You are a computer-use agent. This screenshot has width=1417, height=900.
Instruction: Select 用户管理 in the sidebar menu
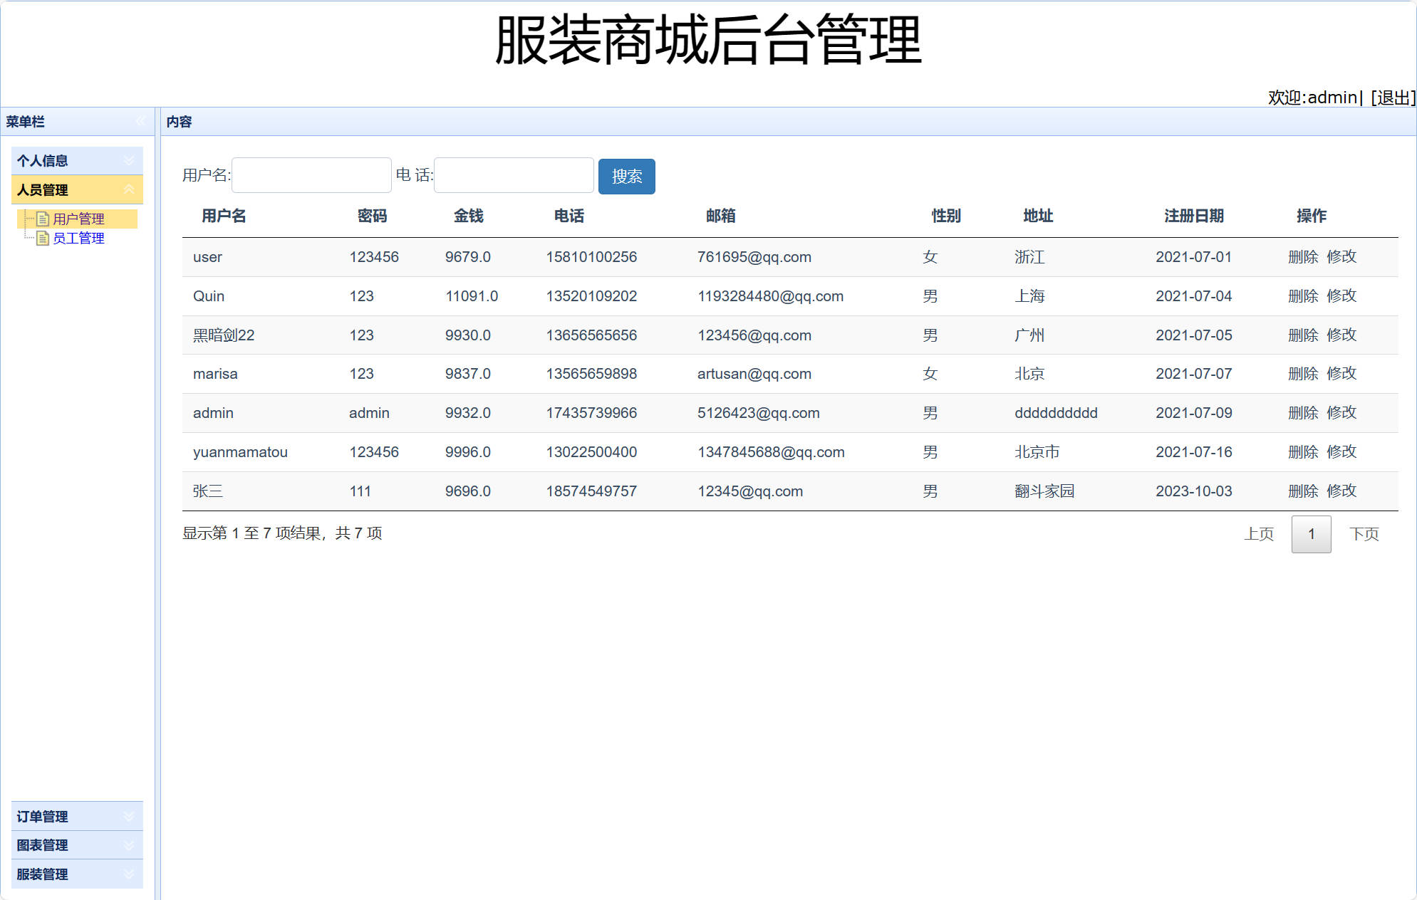[x=78, y=219]
